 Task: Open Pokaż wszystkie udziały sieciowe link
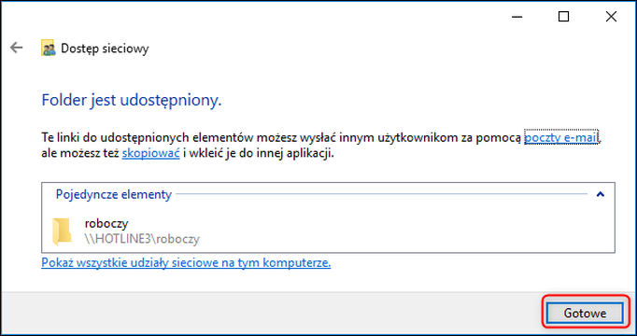tap(186, 263)
